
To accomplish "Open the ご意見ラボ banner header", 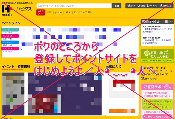I will [x=157, y=87].
